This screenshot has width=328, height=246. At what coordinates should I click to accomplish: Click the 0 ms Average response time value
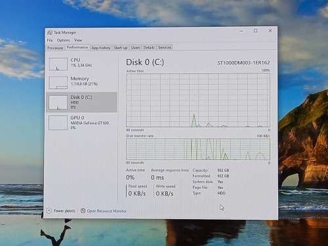tap(157, 178)
